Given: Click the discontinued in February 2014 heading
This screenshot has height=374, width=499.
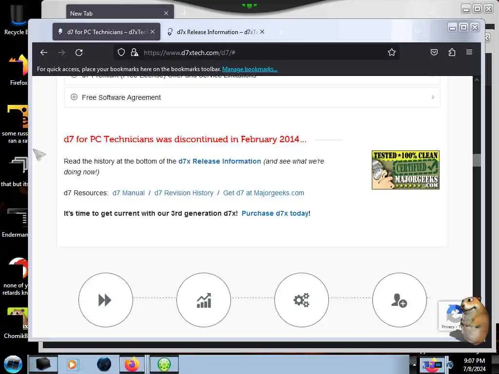Looking at the screenshot, I should click(185, 139).
